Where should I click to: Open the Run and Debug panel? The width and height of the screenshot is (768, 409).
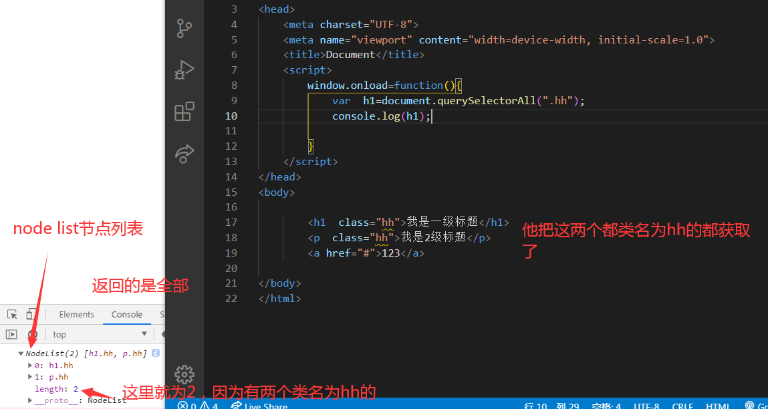[184, 70]
